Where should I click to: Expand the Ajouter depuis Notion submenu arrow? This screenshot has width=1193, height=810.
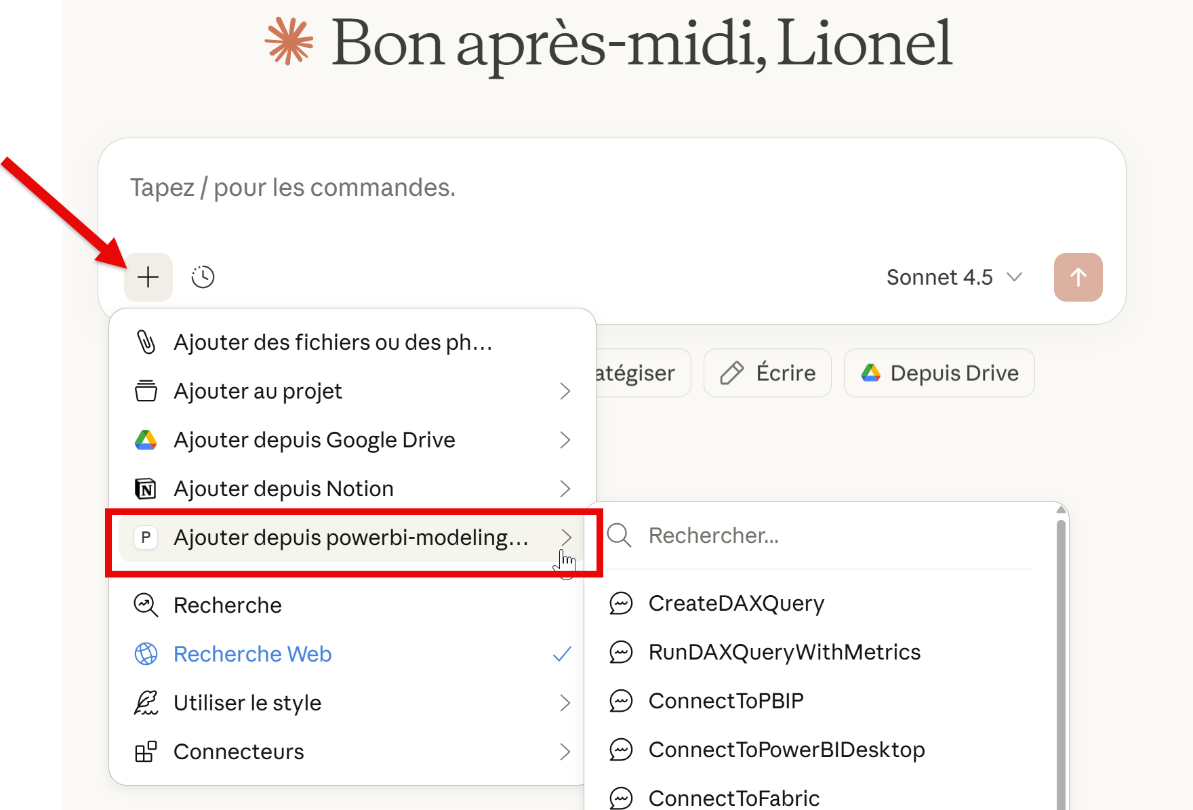[565, 489]
